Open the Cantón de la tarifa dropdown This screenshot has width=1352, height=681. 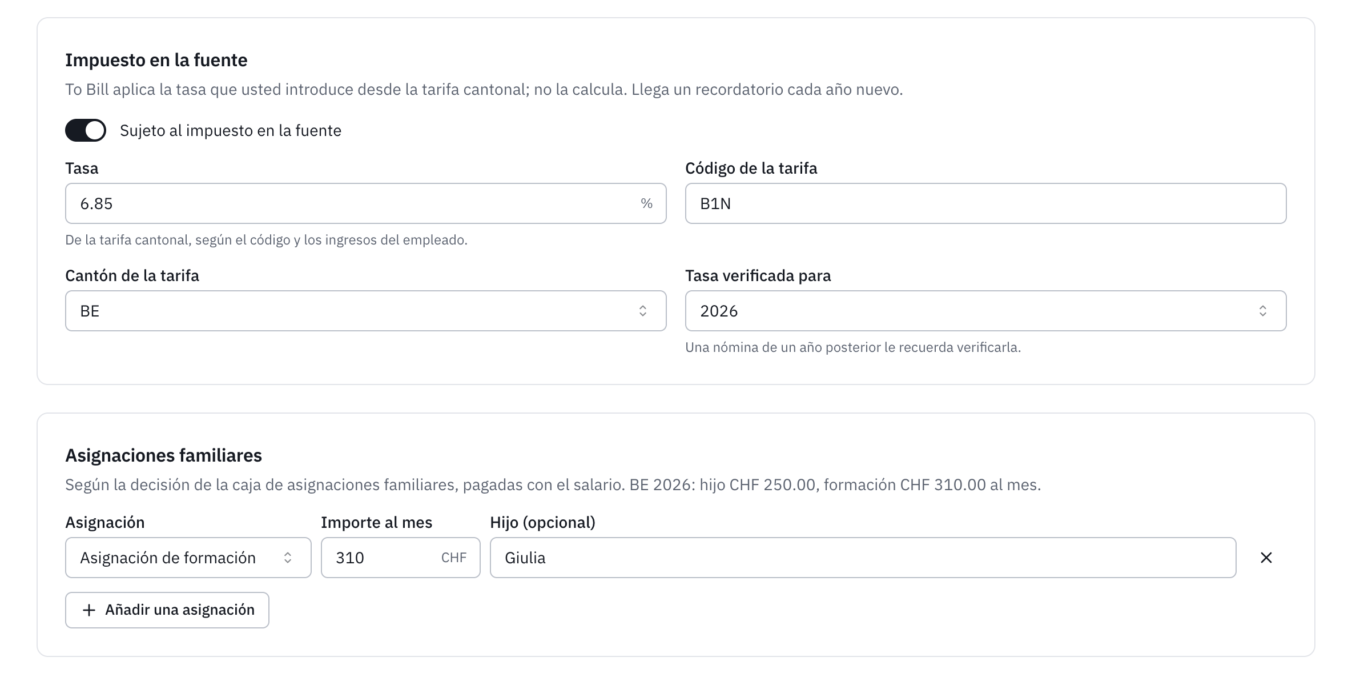(x=365, y=311)
